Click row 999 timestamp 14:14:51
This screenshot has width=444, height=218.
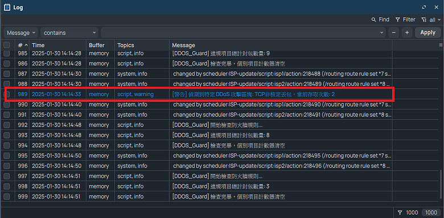(x=56, y=196)
